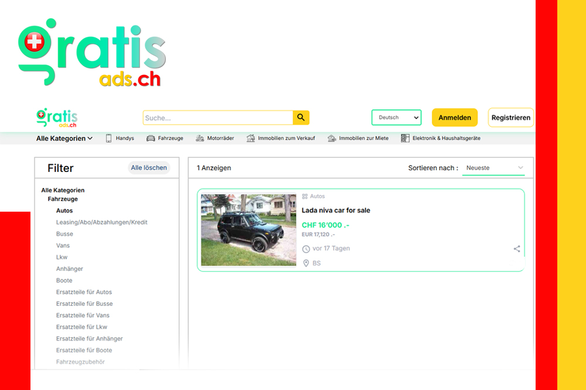This screenshot has height=390, width=586.
Task: Clear filters with Alle löschen
Action: click(148, 168)
